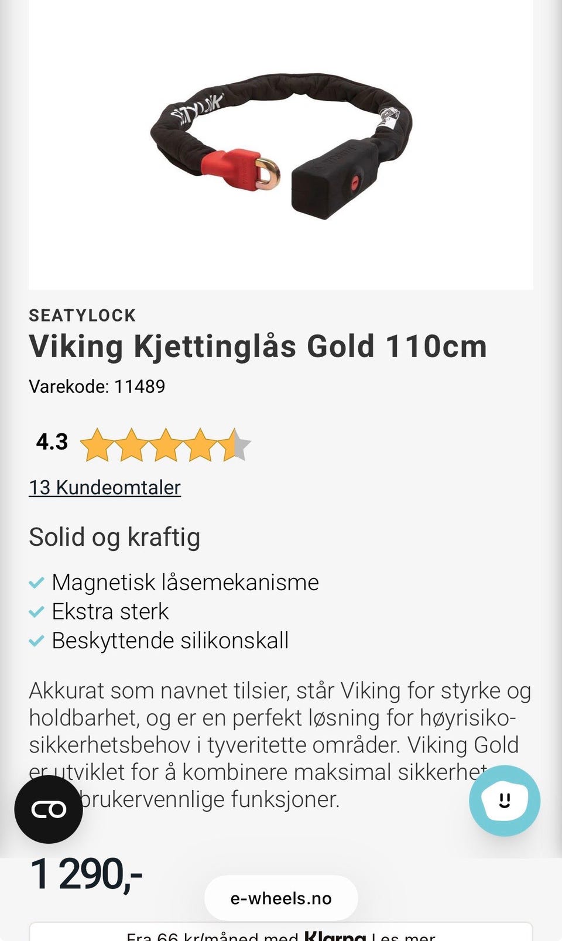The image size is (562, 941).
Task: Open the smiley chat bubble
Action: [x=504, y=800]
